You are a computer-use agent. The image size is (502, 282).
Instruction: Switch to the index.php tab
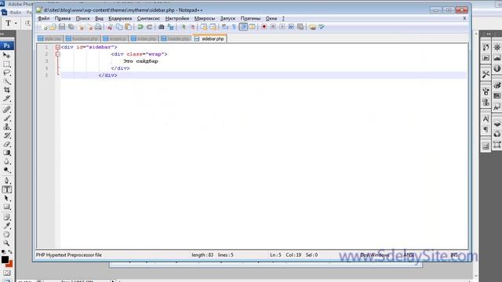click(144, 38)
